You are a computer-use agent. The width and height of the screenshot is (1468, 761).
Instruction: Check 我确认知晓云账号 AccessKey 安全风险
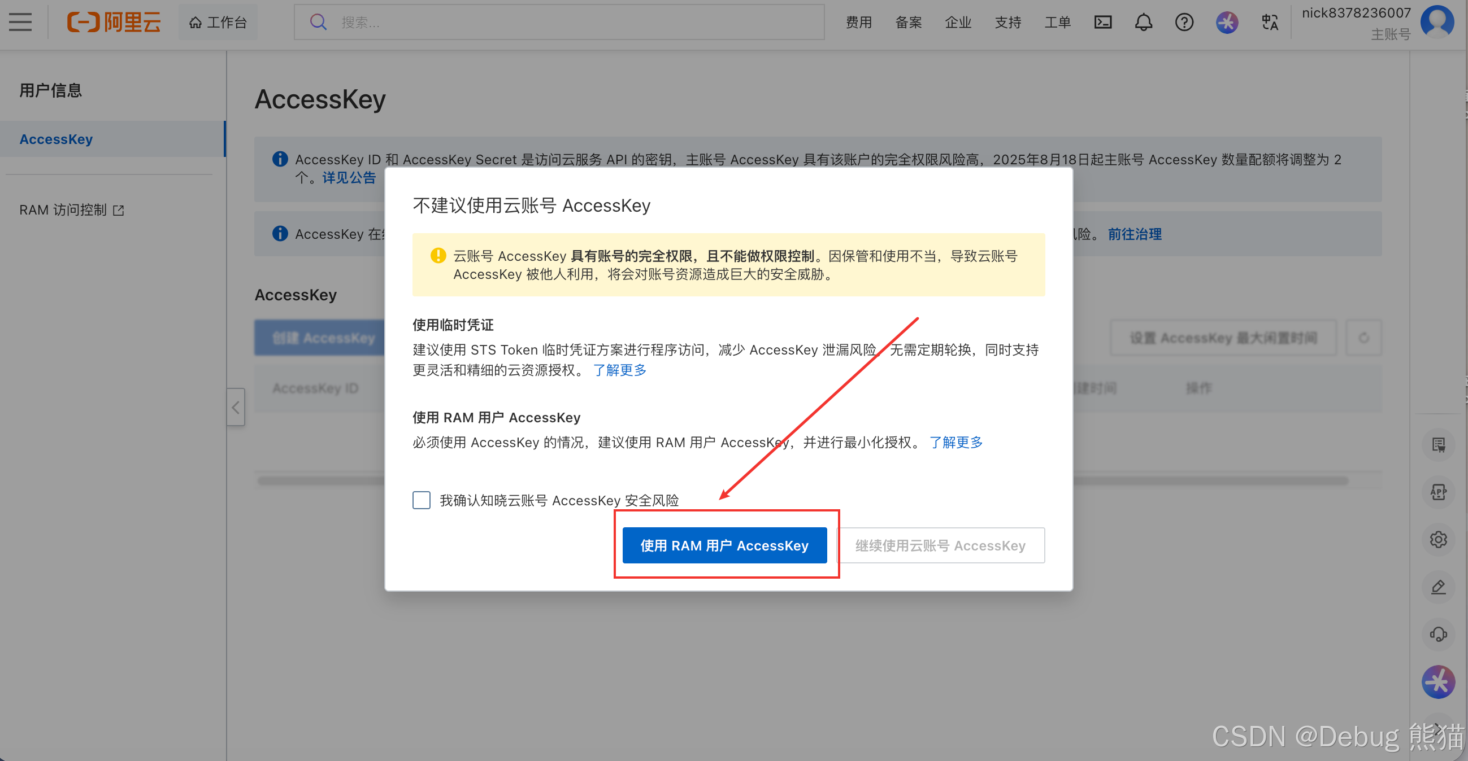tap(421, 500)
